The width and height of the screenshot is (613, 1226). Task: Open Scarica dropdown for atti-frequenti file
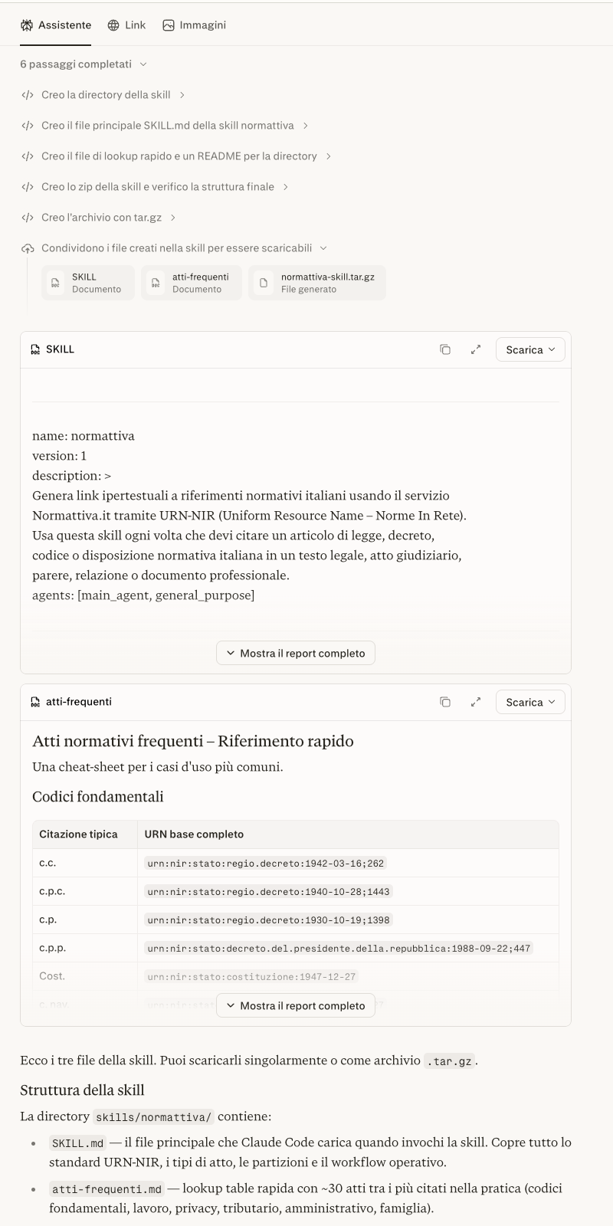530,702
